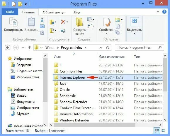170x136 pixels.
Task: Click the file list vertical scrollbar down arrow
Action: pos(165,120)
